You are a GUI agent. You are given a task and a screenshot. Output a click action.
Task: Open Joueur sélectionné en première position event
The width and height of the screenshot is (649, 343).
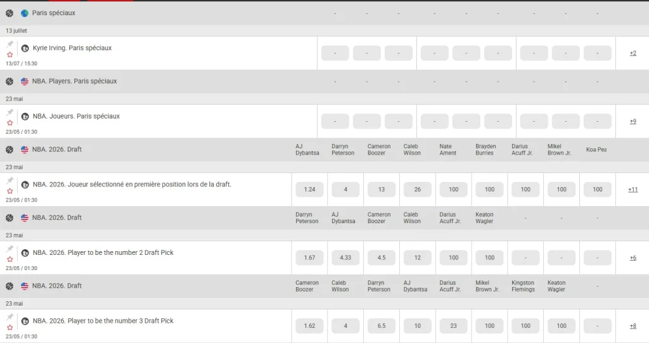[132, 184]
